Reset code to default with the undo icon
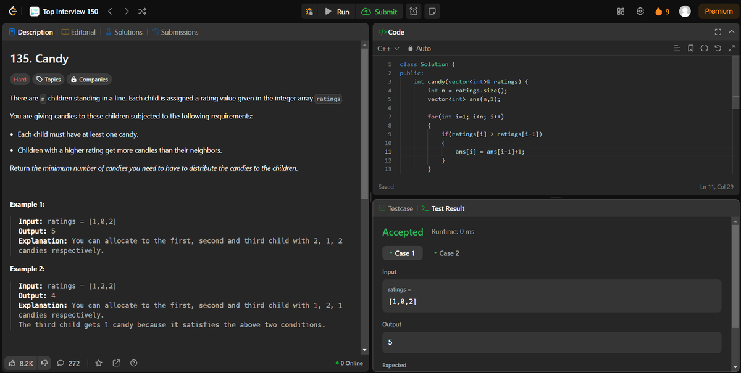 pos(716,47)
